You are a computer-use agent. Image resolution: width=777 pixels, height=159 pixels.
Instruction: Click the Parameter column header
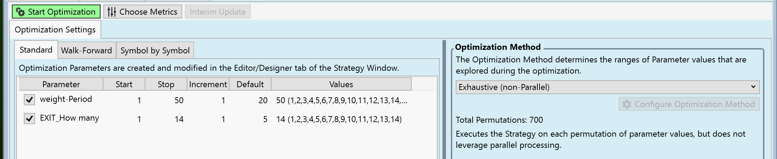pyautogui.click(x=61, y=84)
